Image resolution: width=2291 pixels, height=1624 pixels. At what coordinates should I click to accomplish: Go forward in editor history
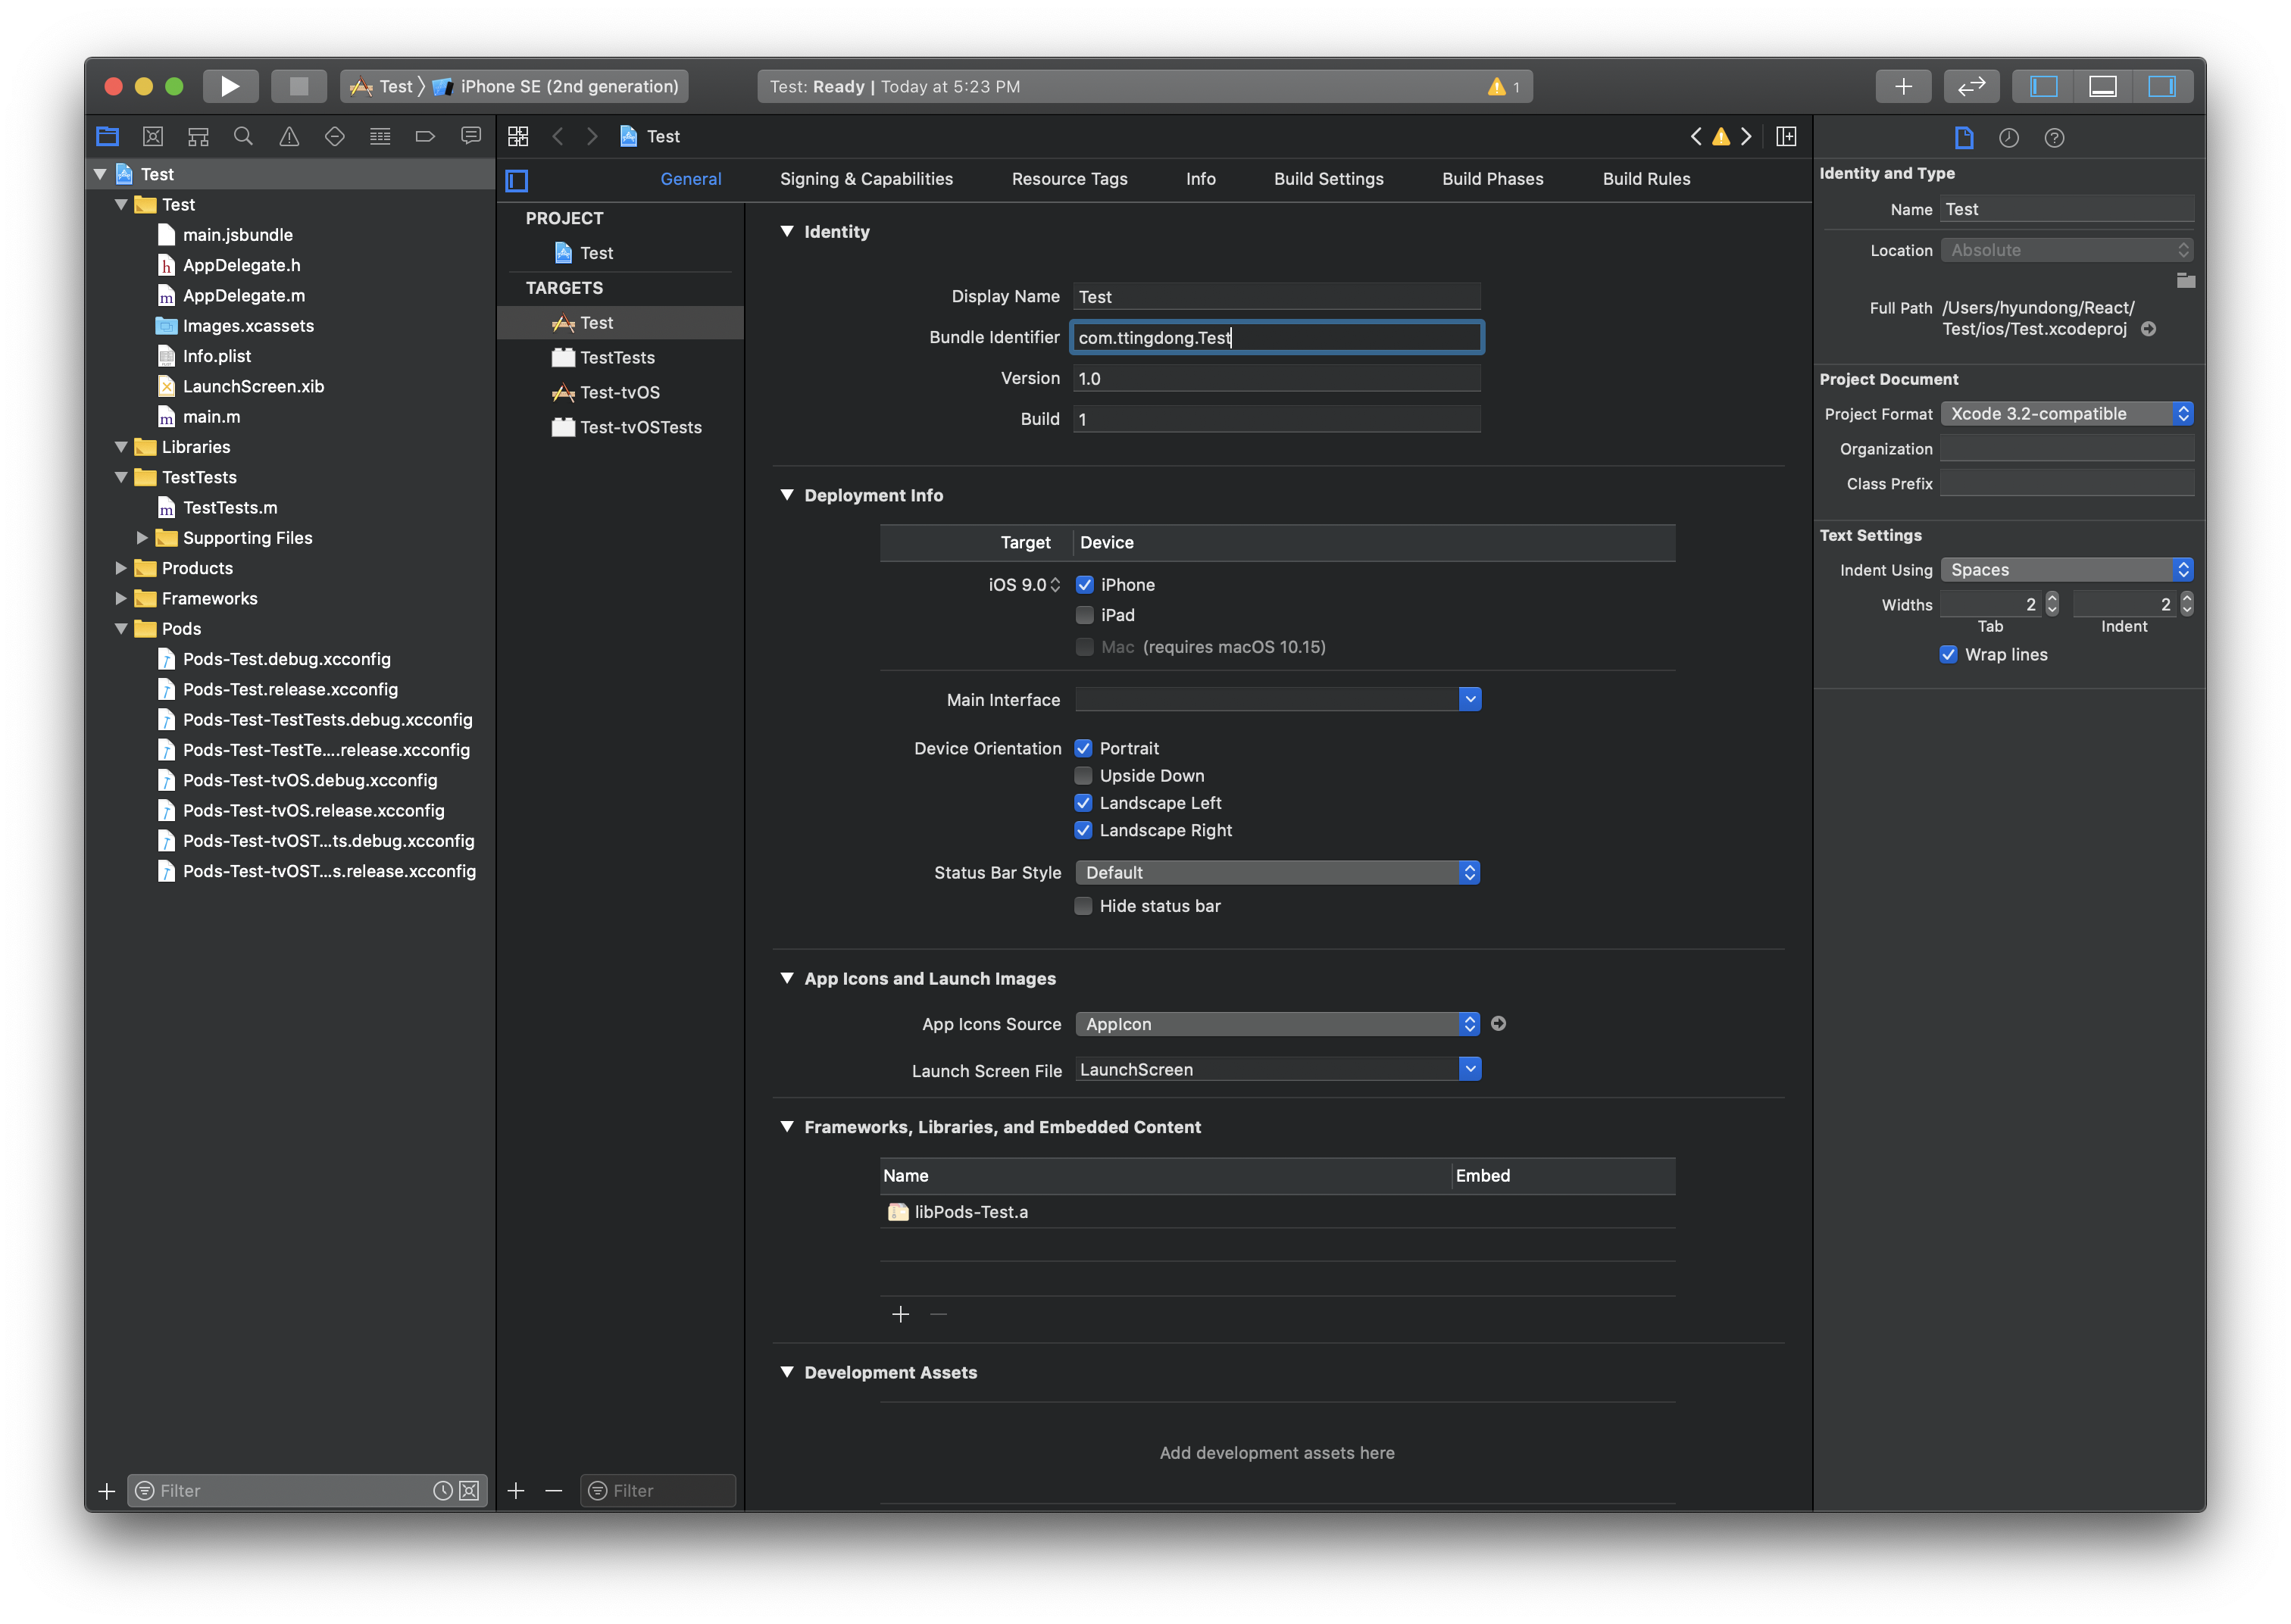point(592,136)
